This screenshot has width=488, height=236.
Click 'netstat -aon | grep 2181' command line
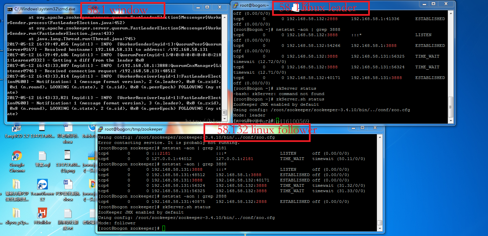click(194, 148)
